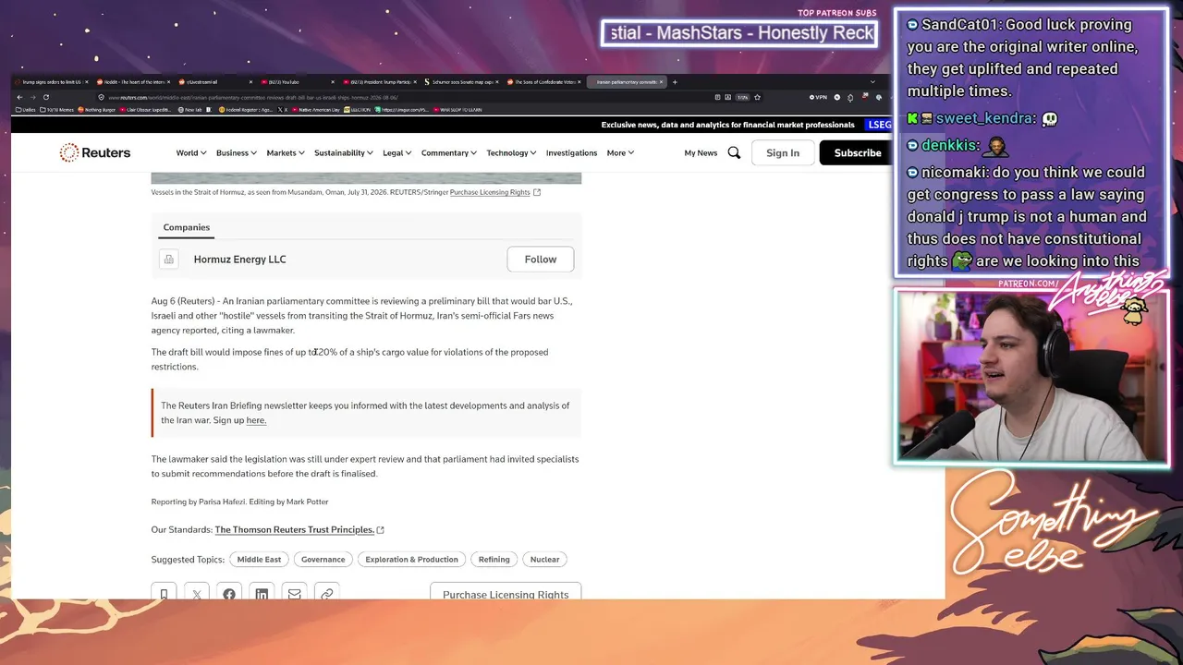The width and height of the screenshot is (1183, 665).
Task: Click the Reuters logo
Action: click(x=95, y=152)
